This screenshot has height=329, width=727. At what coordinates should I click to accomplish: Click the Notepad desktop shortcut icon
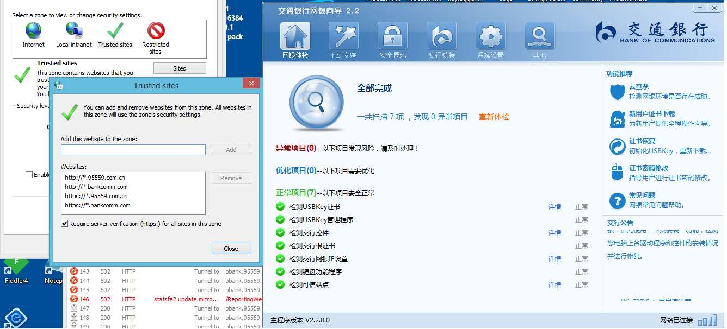pyautogui.click(x=53, y=267)
